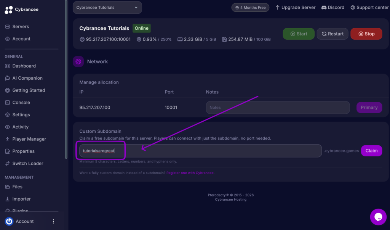Click the port value 10001
Image resolution: width=390 pixels, height=230 pixels.
point(171,108)
